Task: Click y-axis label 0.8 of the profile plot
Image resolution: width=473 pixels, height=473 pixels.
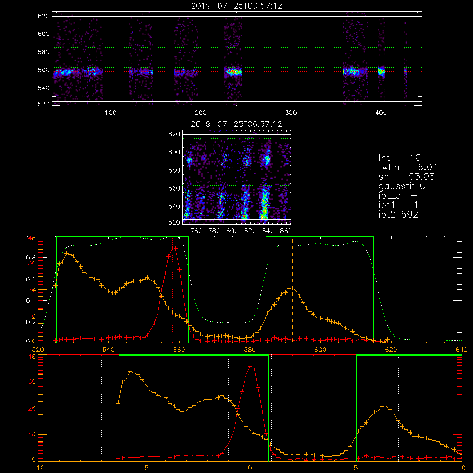Action: (31, 258)
